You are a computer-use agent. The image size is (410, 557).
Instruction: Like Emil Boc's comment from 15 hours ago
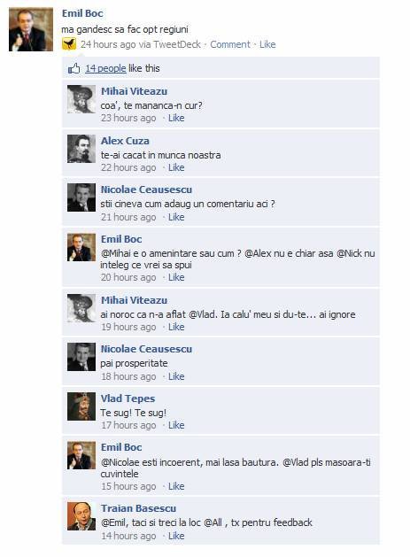(176, 486)
